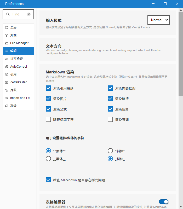Show the Zettelkasten label
The width and height of the screenshot is (183, 209).
(x=19, y=82)
